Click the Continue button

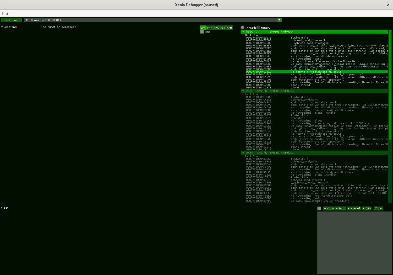[11, 20]
